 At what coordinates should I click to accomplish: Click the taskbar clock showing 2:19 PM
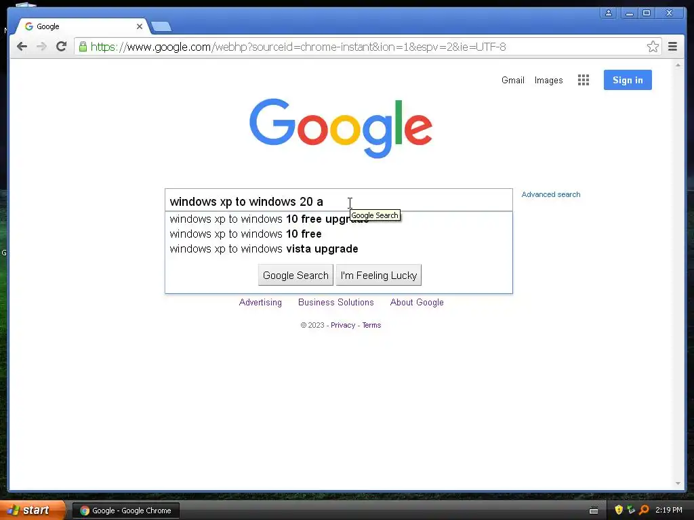click(x=669, y=510)
